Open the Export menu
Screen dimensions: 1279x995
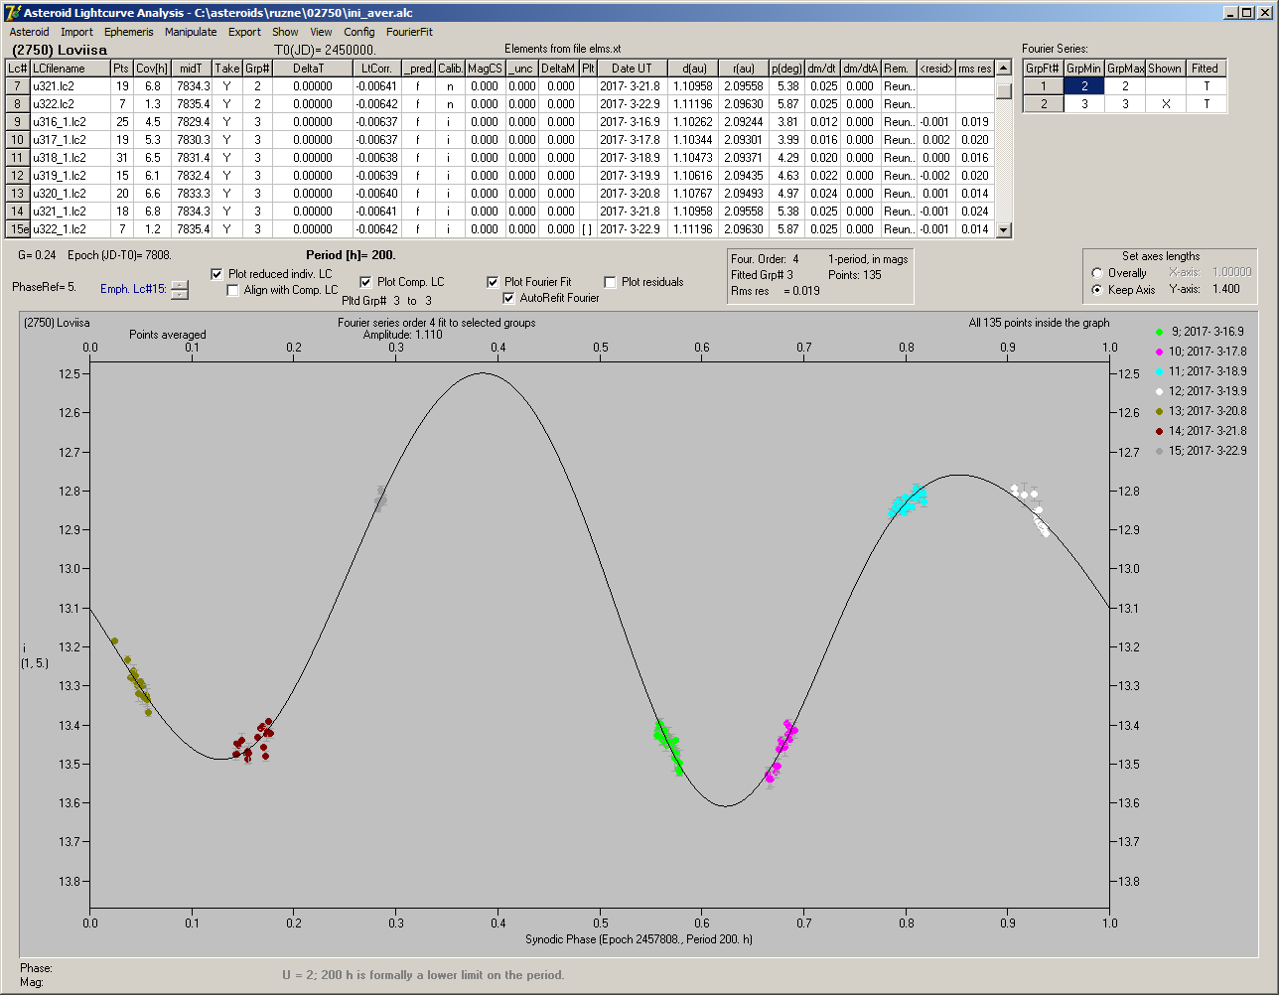[244, 32]
